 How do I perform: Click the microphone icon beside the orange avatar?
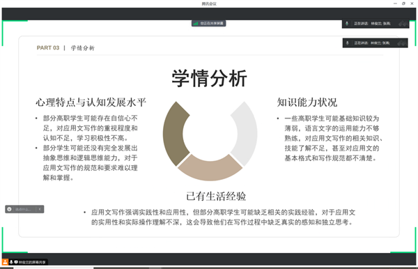[11, 262]
